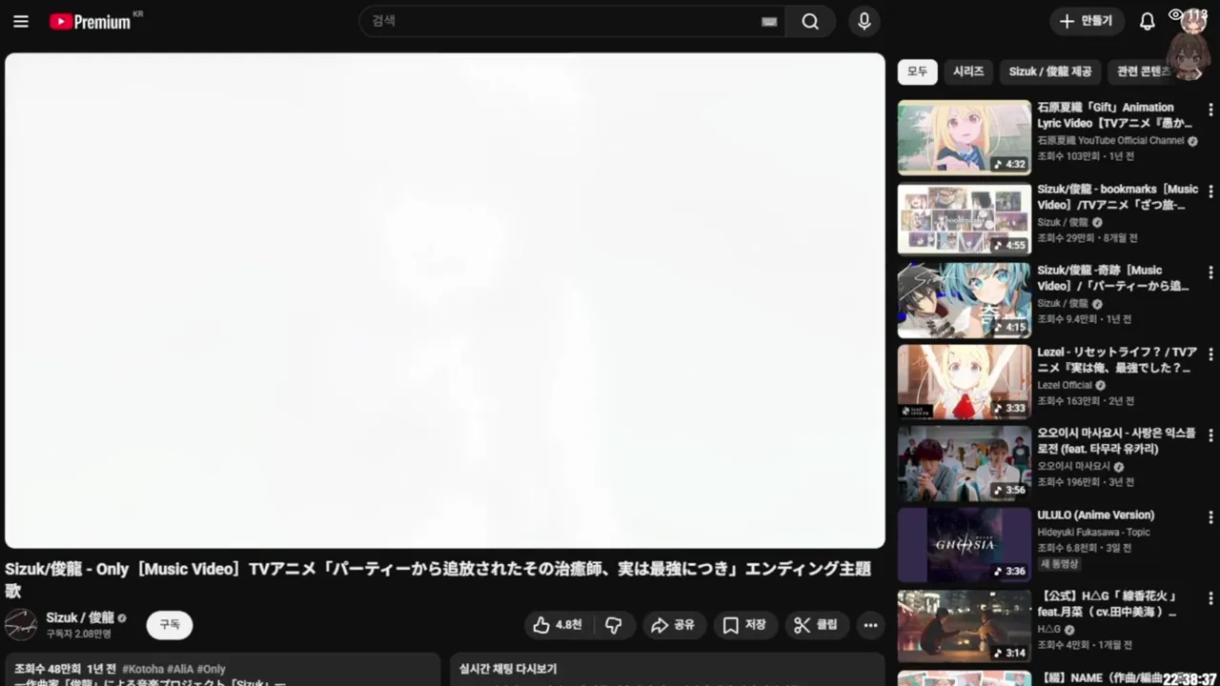Select the Sizuk / 俊龍 제공 chip
The height and width of the screenshot is (686, 1220).
coord(1050,71)
